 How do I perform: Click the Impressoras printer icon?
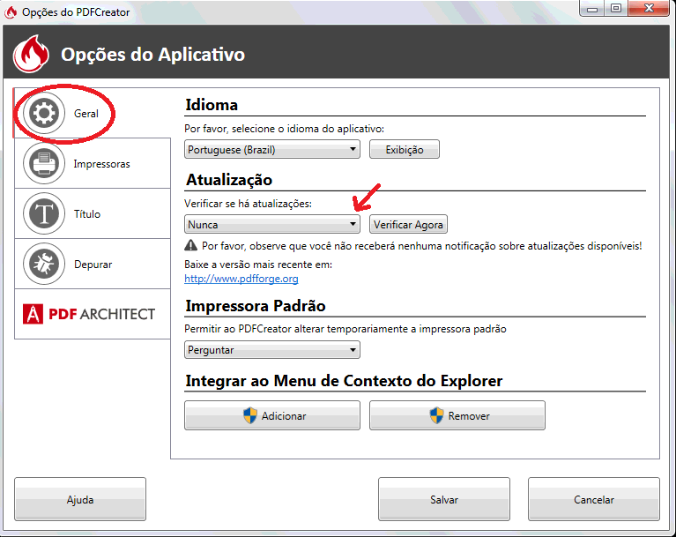[44, 163]
